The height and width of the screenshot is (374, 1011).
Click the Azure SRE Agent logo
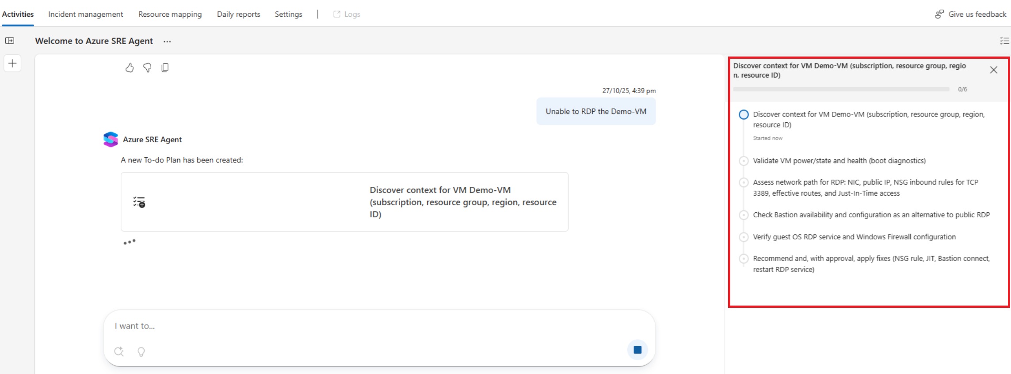click(111, 140)
